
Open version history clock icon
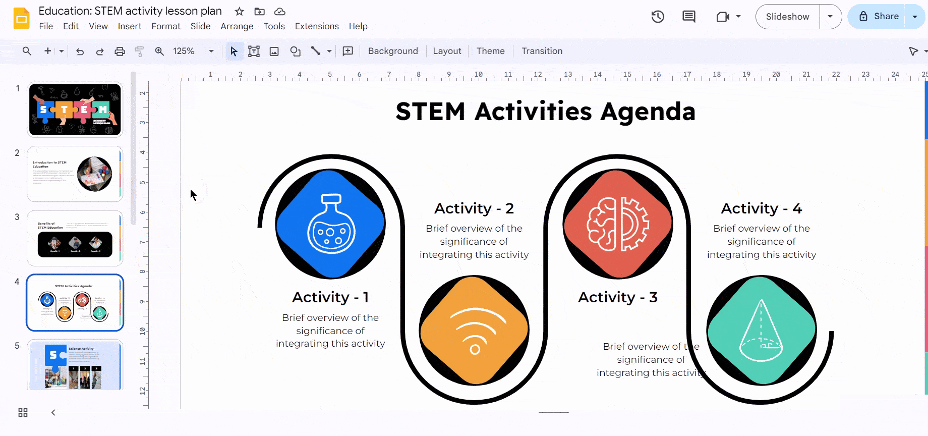coord(658,17)
